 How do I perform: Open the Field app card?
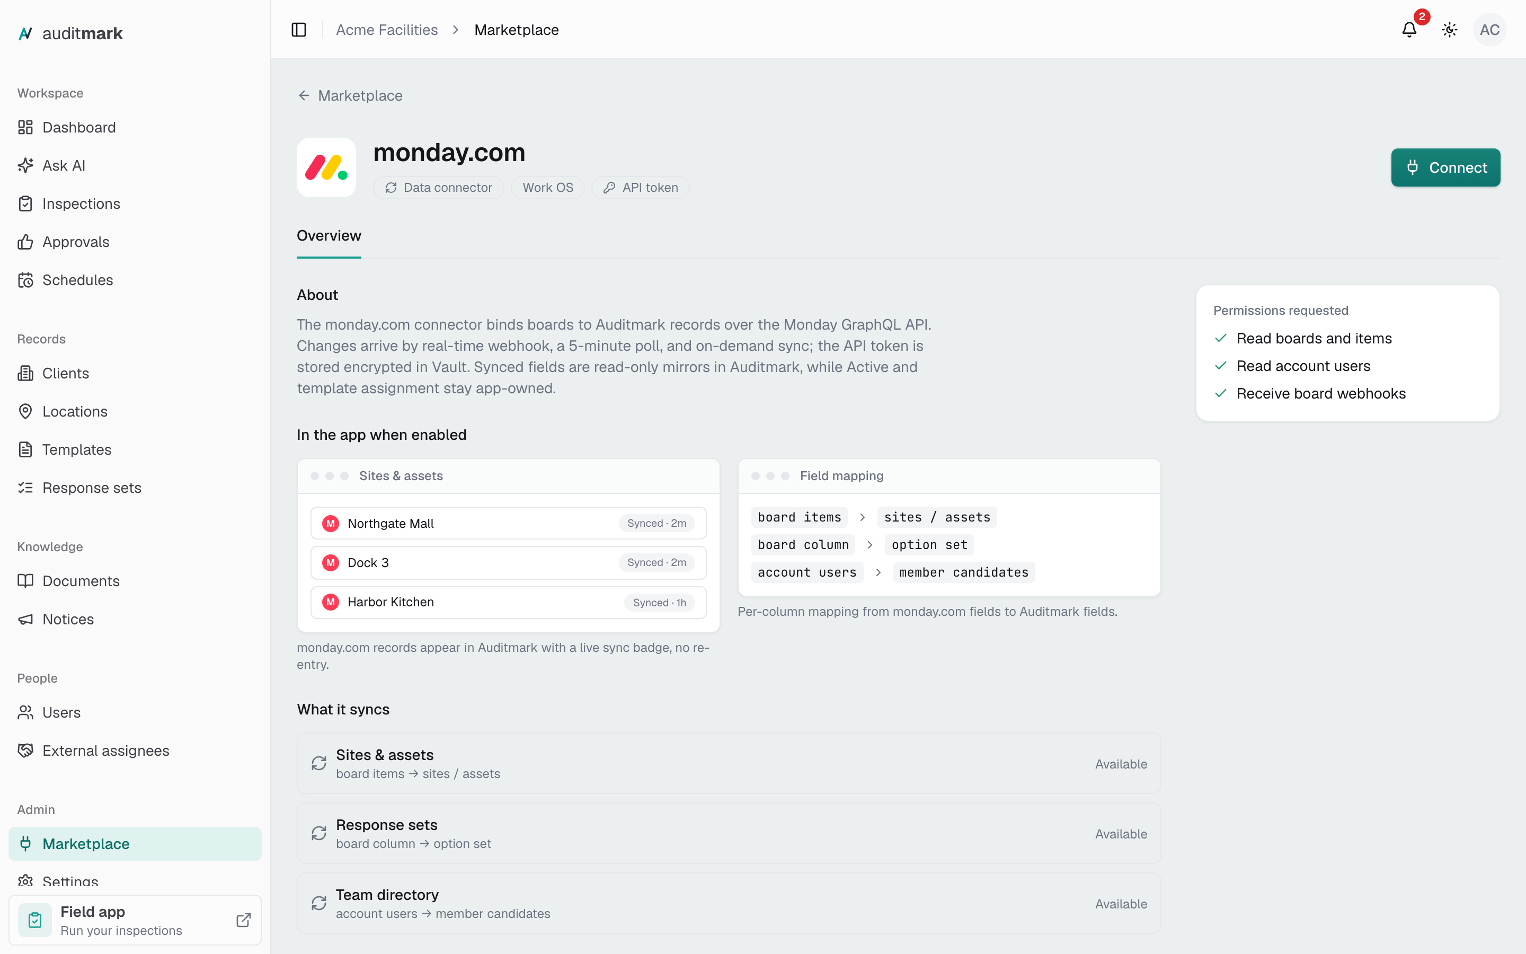135,920
